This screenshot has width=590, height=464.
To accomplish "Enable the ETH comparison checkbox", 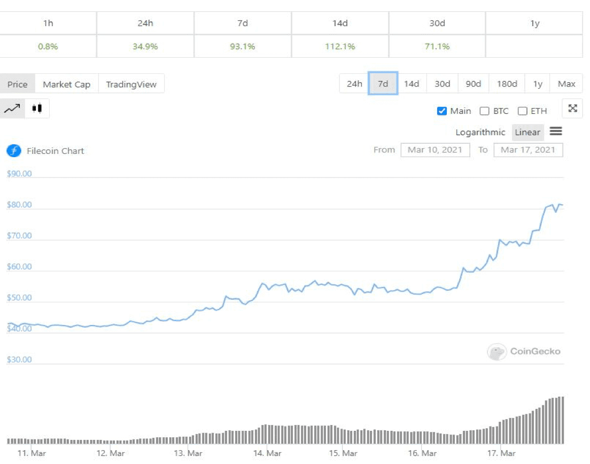I will (522, 111).
